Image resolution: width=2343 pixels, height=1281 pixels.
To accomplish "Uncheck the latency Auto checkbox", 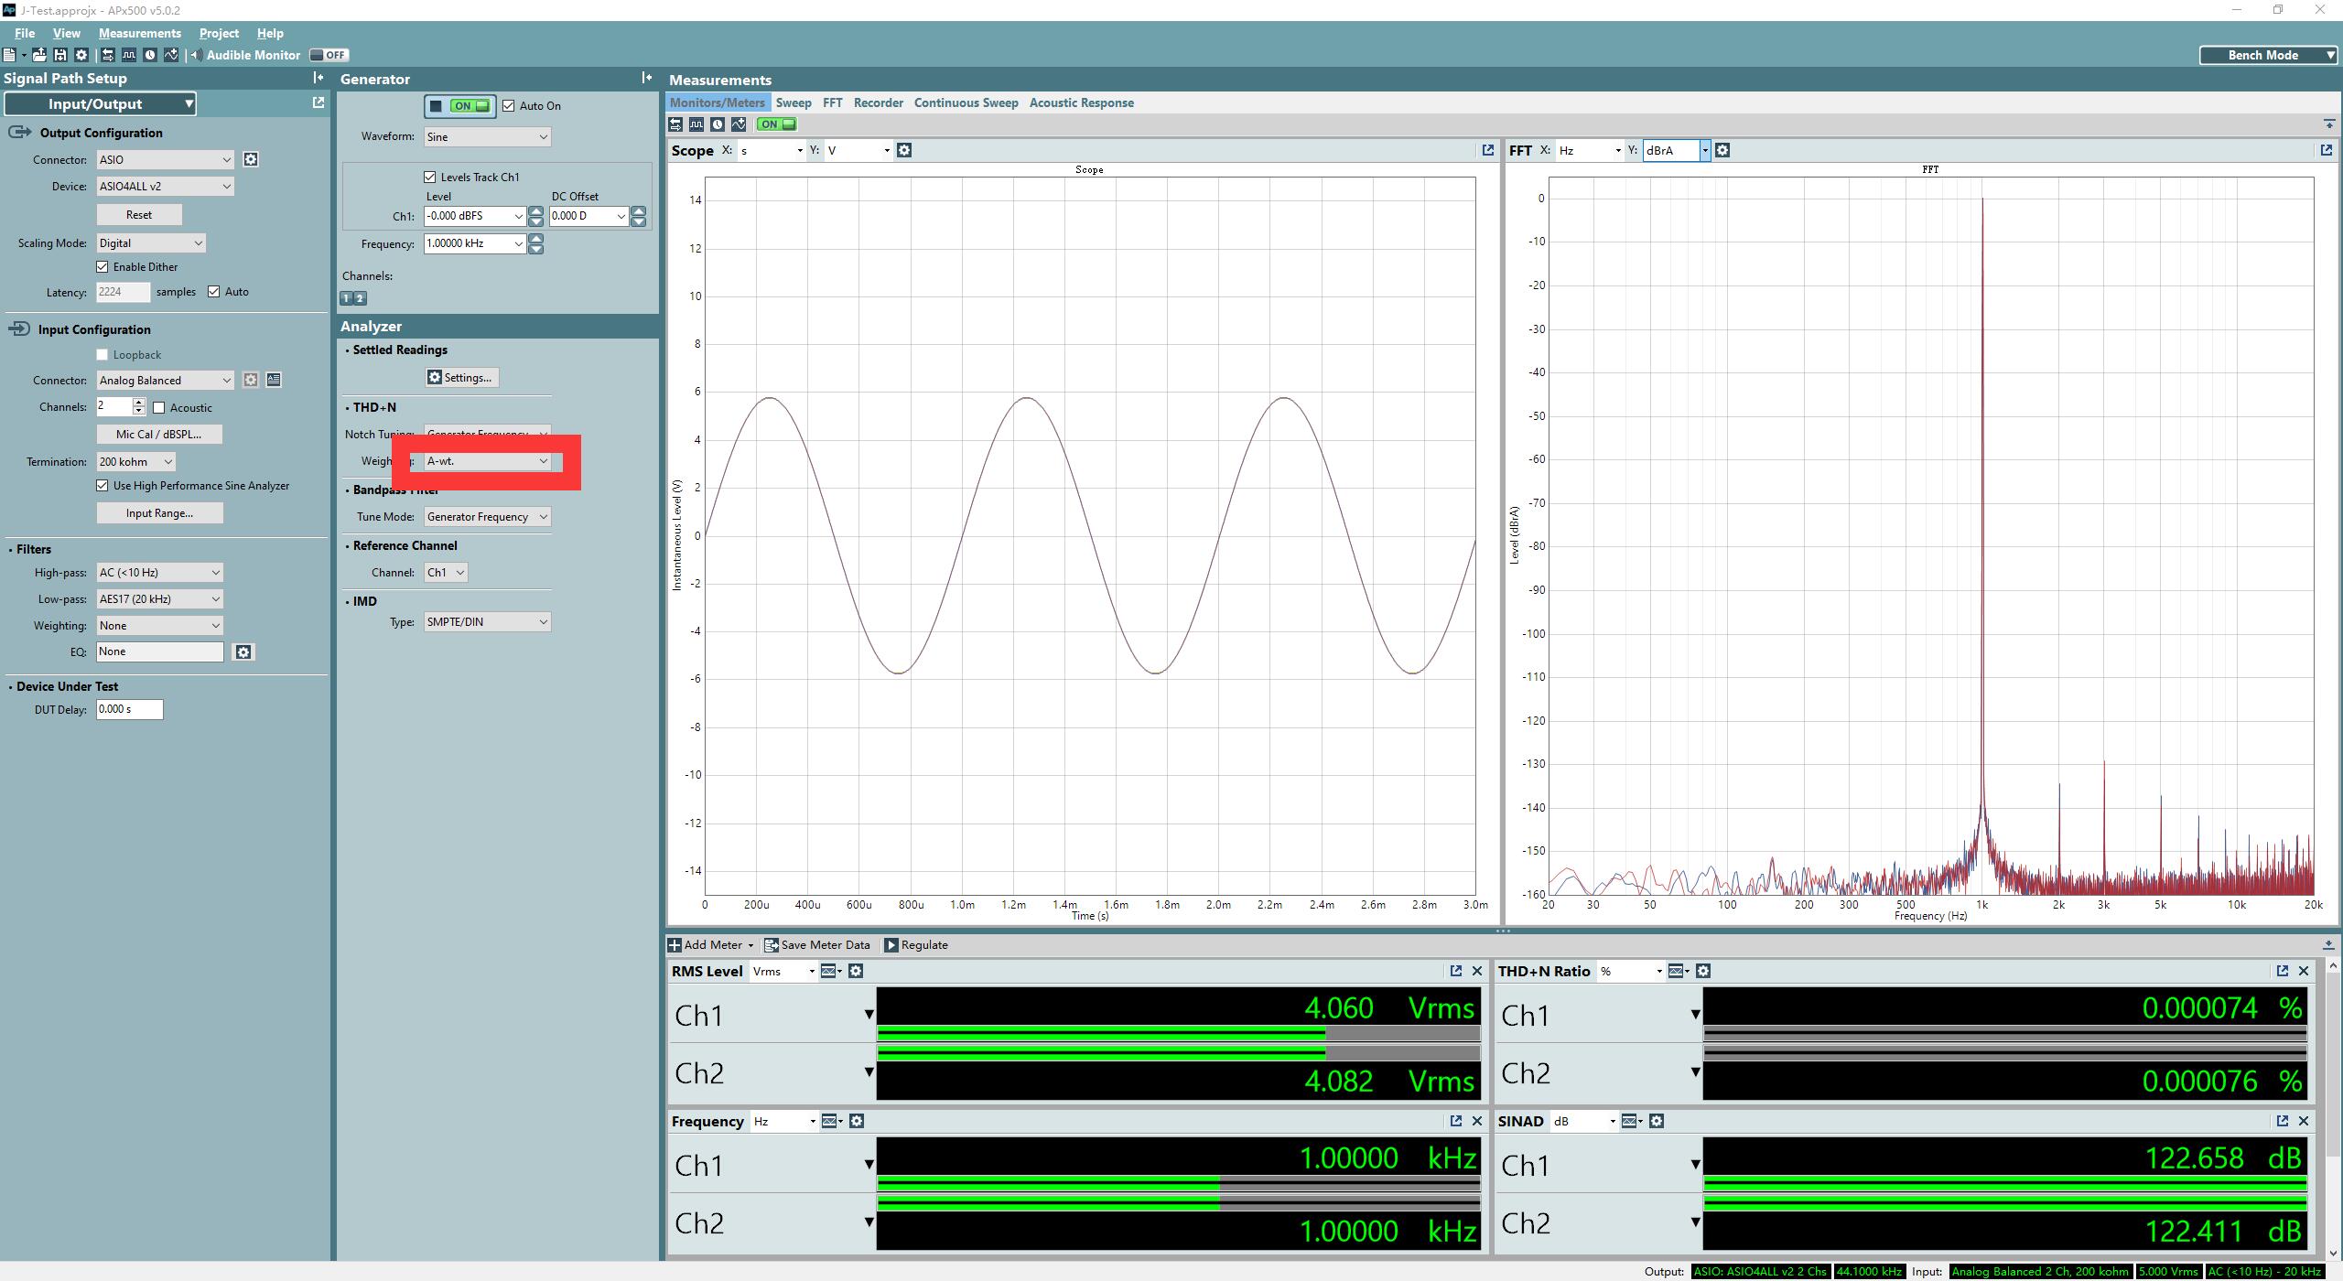I will (214, 292).
